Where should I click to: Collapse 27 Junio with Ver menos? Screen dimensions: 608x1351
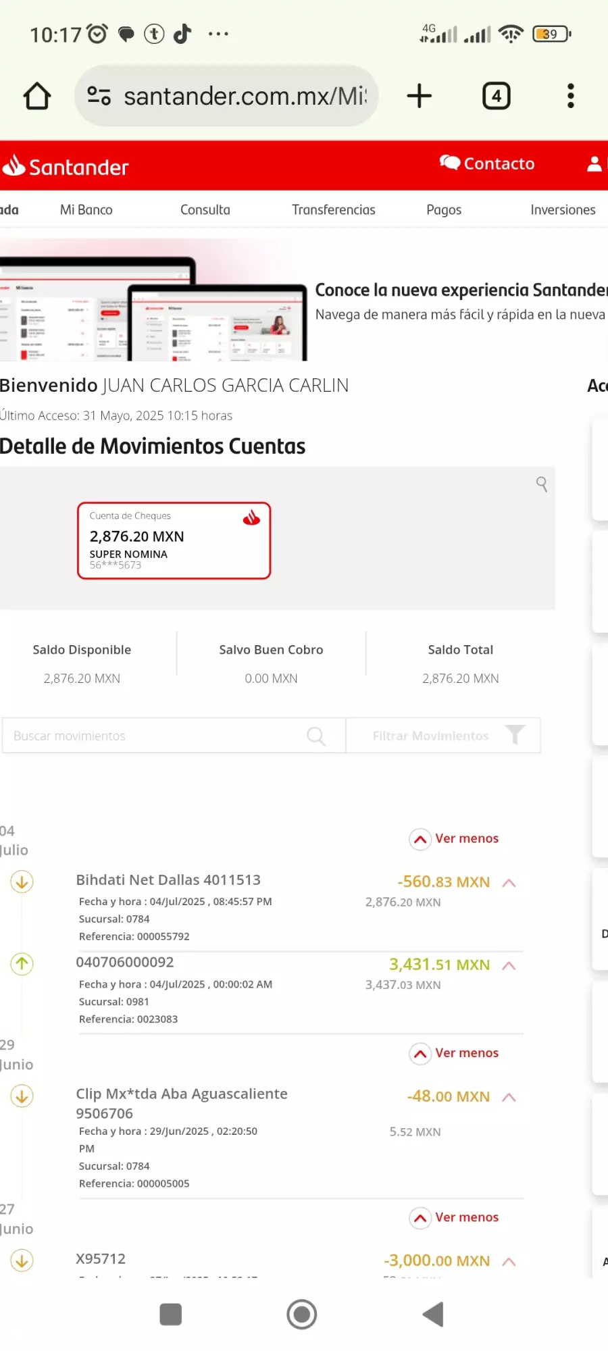(x=454, y=1218)
